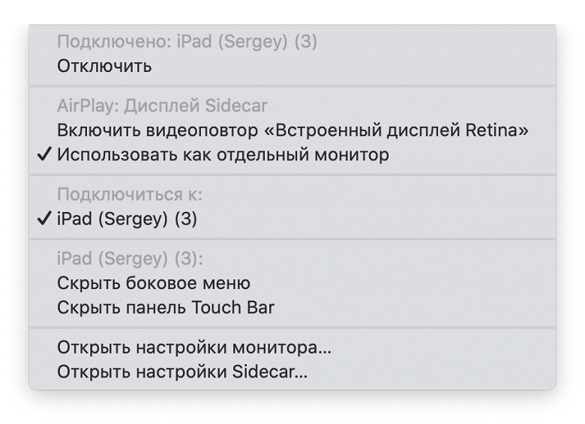Image resolution: width=585 pixels, height=424 pixels.
Task: Open "Открыть настройки Sidecar…"
Action: (182, 372)
